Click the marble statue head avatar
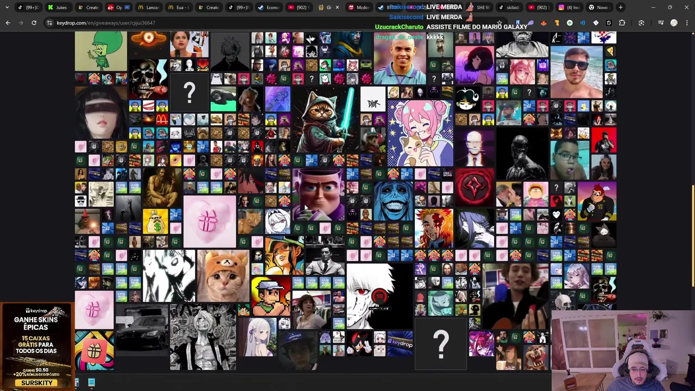This screenshot has width=695, height=391. pos(522,45)
